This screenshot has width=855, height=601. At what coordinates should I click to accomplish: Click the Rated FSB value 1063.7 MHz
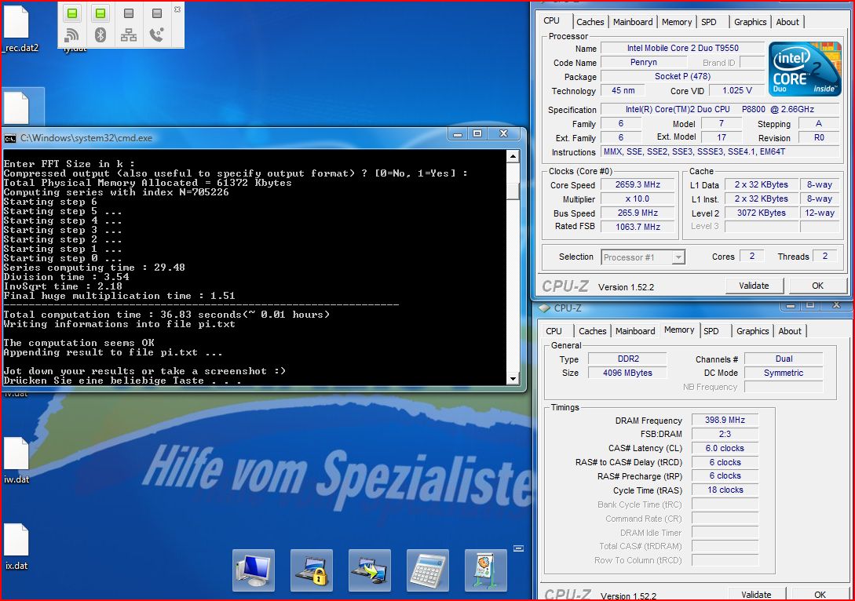[638, 227]
